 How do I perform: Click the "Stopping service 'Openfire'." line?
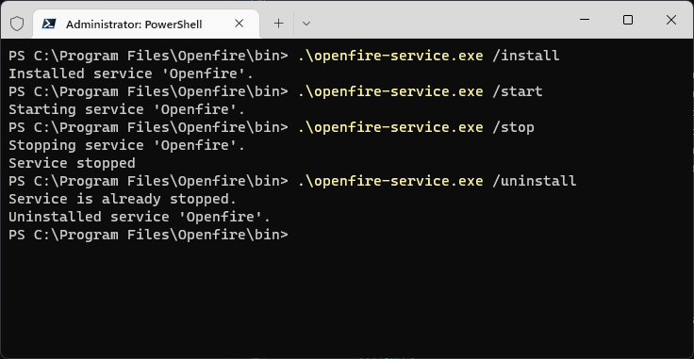click(x=126, y=145)
